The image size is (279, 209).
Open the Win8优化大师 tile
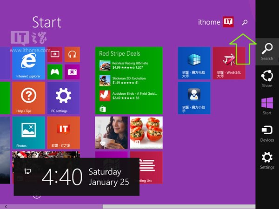pyautogui.click(x=229, y=63)
